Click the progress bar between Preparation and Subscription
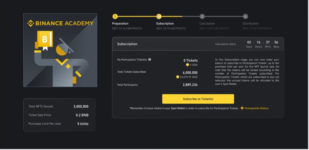This screenshot has height=150, width=309. pos(137,16)
